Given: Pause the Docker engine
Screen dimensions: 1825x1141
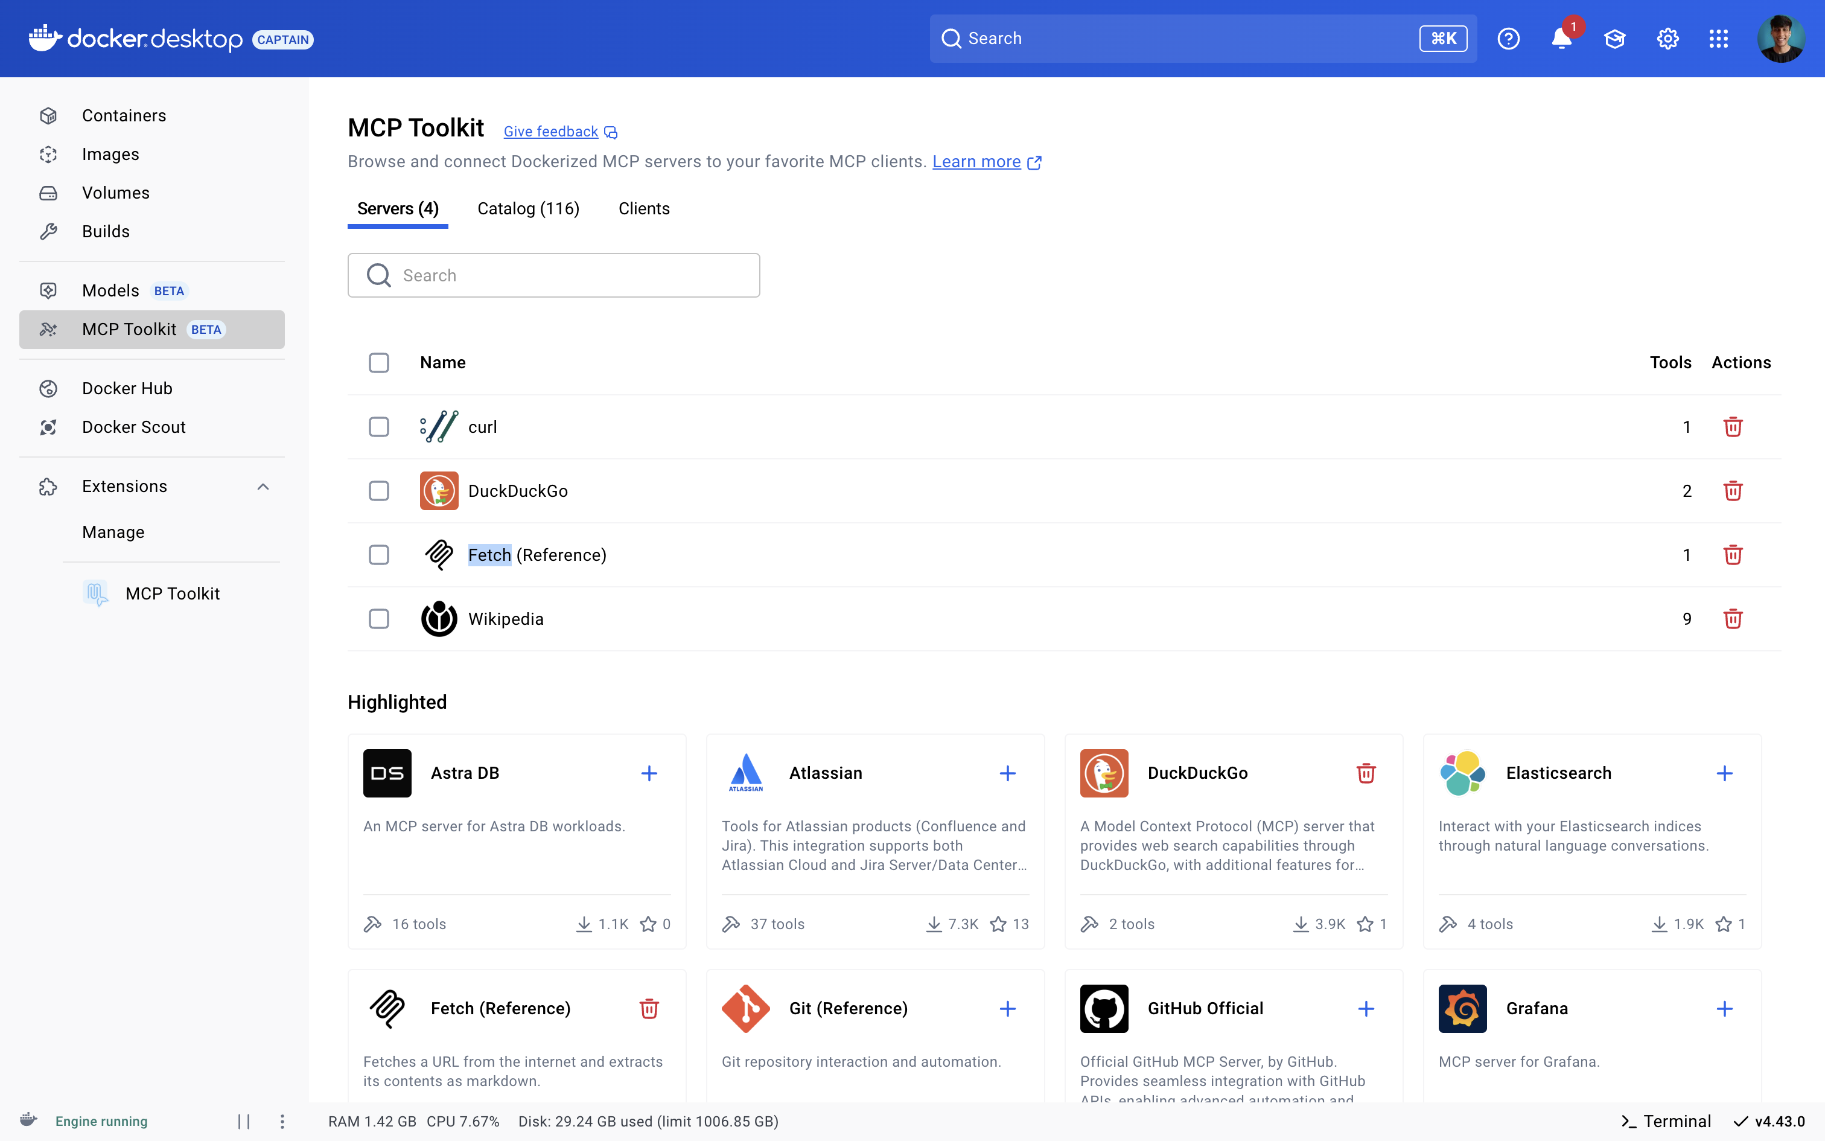Looking at the screenshot, I should 244,1122.
